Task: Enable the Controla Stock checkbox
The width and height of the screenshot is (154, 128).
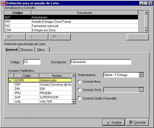Action: pyautogui.click(x=79, y=90)
